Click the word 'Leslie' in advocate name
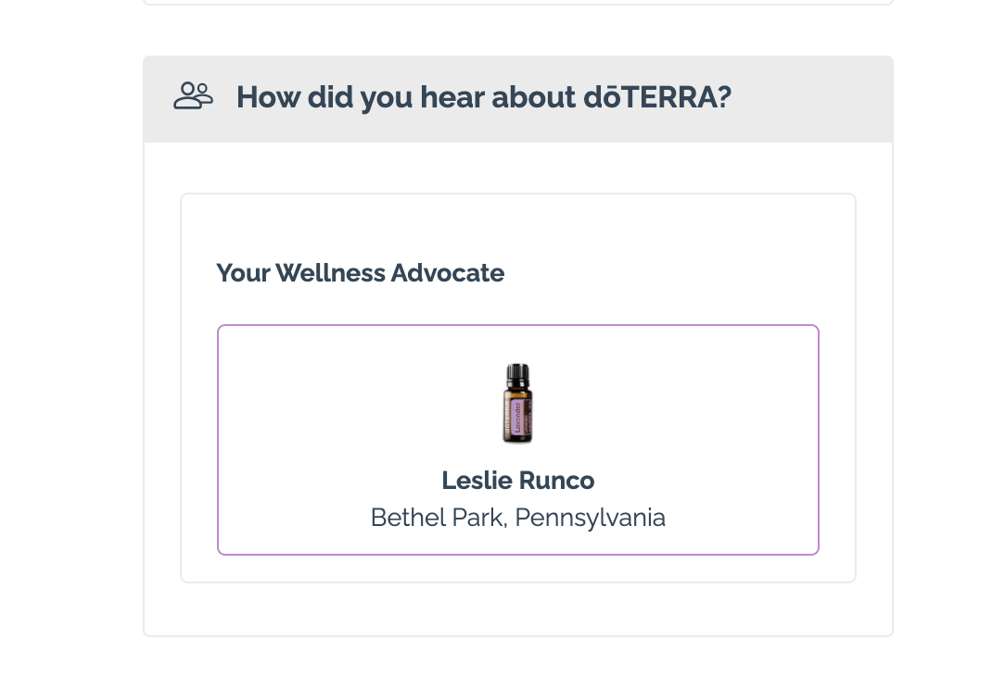This screenshot has width=1005, height=689. [x=477, y=481]
